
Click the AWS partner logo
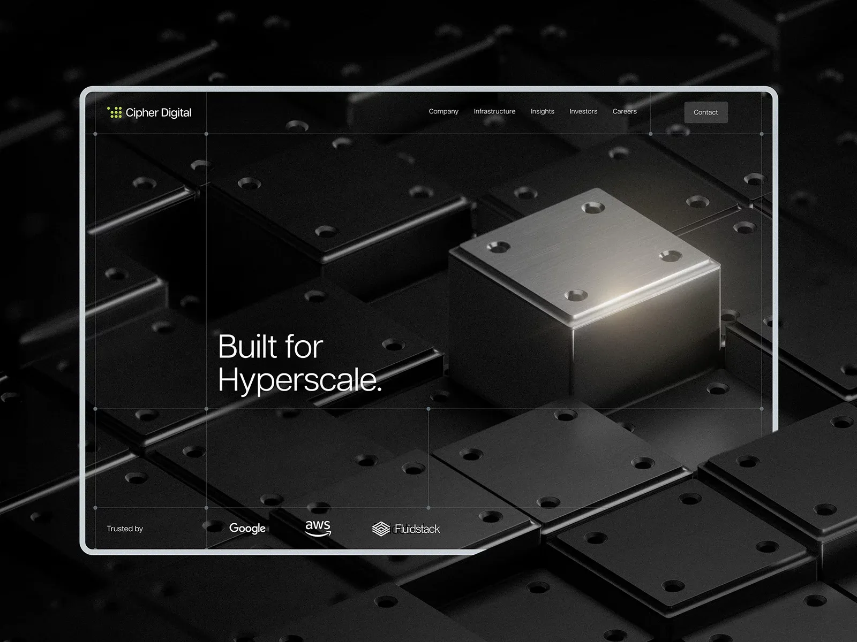[318, 528]
